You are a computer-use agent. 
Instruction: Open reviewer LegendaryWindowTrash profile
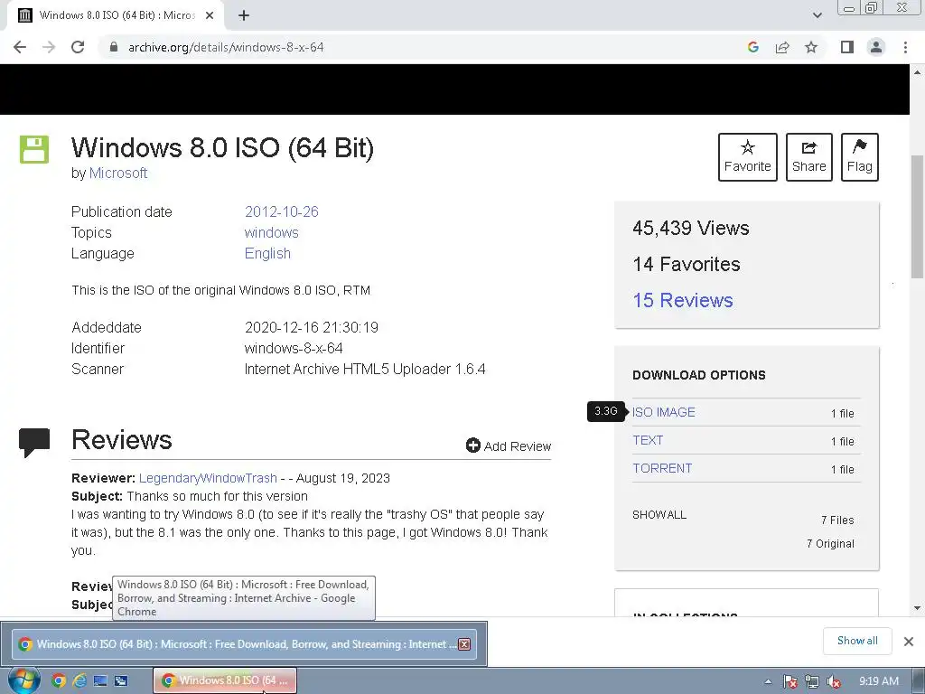pyautogui.click(x=208, y=478)
